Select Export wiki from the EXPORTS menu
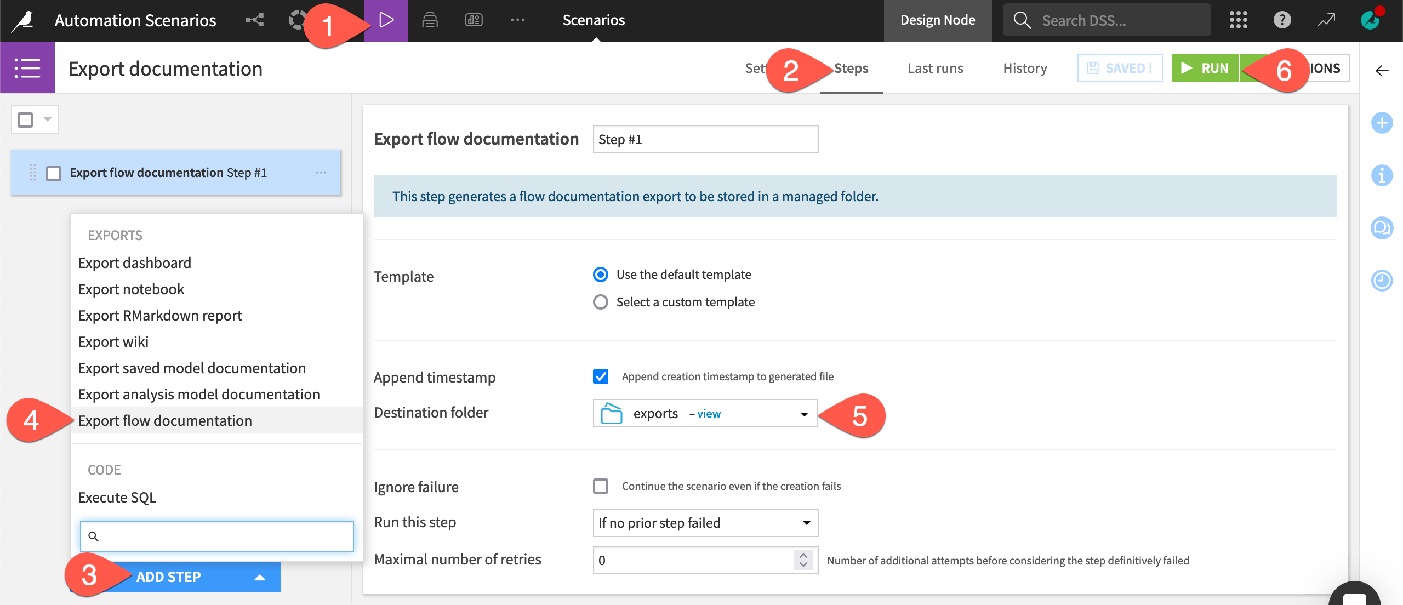The height and width of the screenshot is (605, 1403). coord(113,341)
